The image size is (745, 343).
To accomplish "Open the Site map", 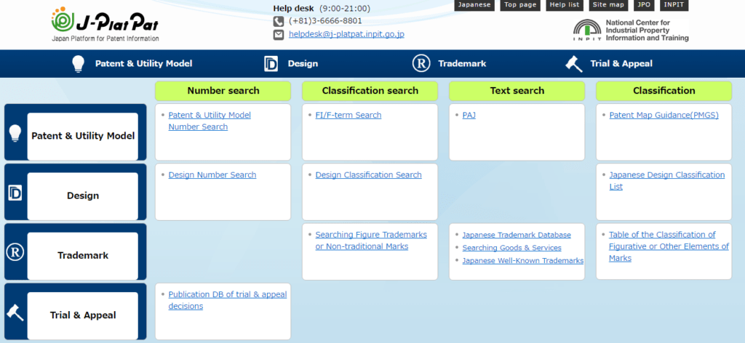I will click(x=607, y=5).
